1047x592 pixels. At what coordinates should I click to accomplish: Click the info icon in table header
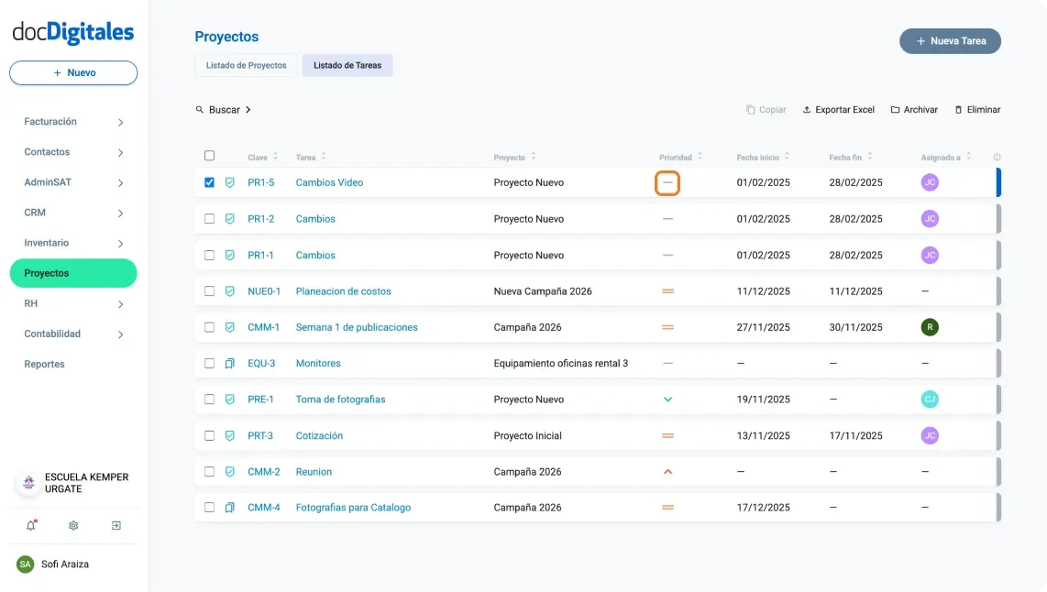(x=997, y=158)
